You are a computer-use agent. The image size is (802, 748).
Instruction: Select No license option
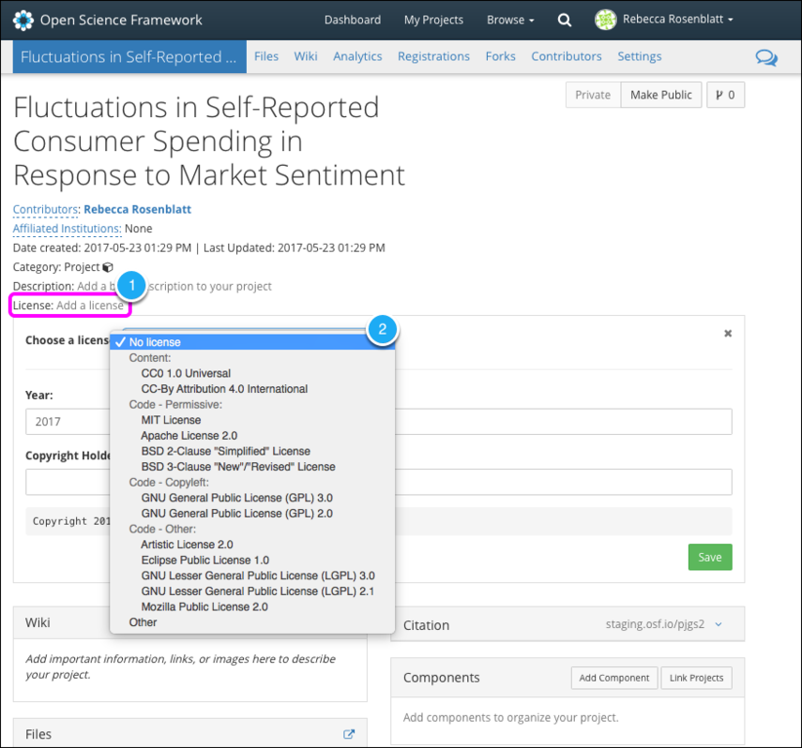pos(252,342)
